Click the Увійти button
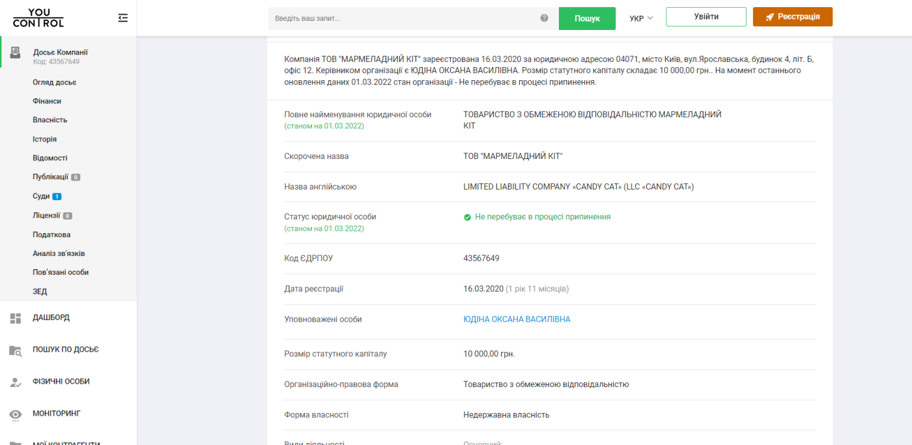 point(706,17)
